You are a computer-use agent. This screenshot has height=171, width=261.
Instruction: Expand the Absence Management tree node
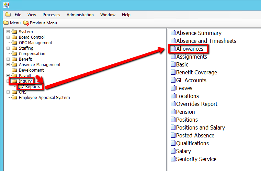(8, 65)
